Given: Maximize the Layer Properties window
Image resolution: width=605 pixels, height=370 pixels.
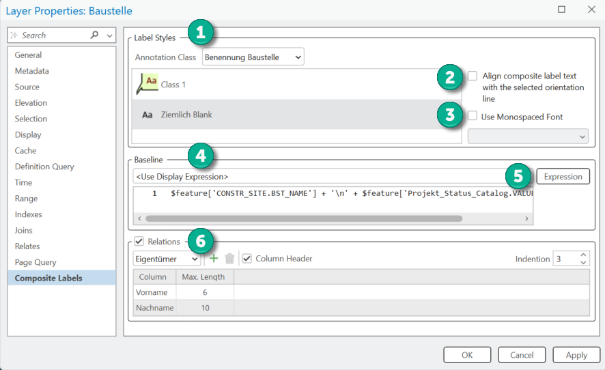Looking at the screenshot, I should 562,10.
